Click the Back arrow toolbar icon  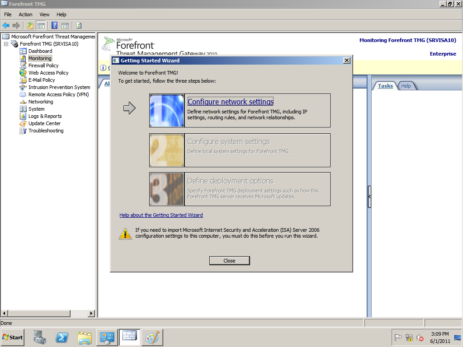point(6,25)
